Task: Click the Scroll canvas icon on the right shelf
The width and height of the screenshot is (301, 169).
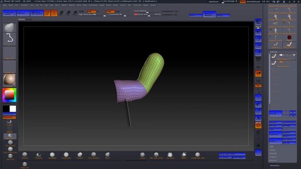Action: tap(258, 32)
